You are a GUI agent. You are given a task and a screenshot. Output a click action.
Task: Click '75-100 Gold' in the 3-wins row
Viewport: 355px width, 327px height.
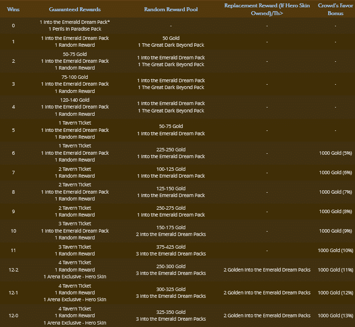click(x=75, y=77)
